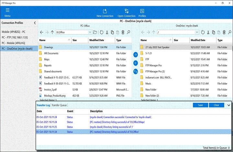Copy the selected item in the PC pane

point(112,32)
